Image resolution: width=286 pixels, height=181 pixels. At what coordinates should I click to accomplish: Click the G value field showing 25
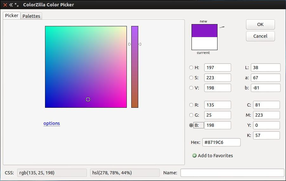pos(218,115)
